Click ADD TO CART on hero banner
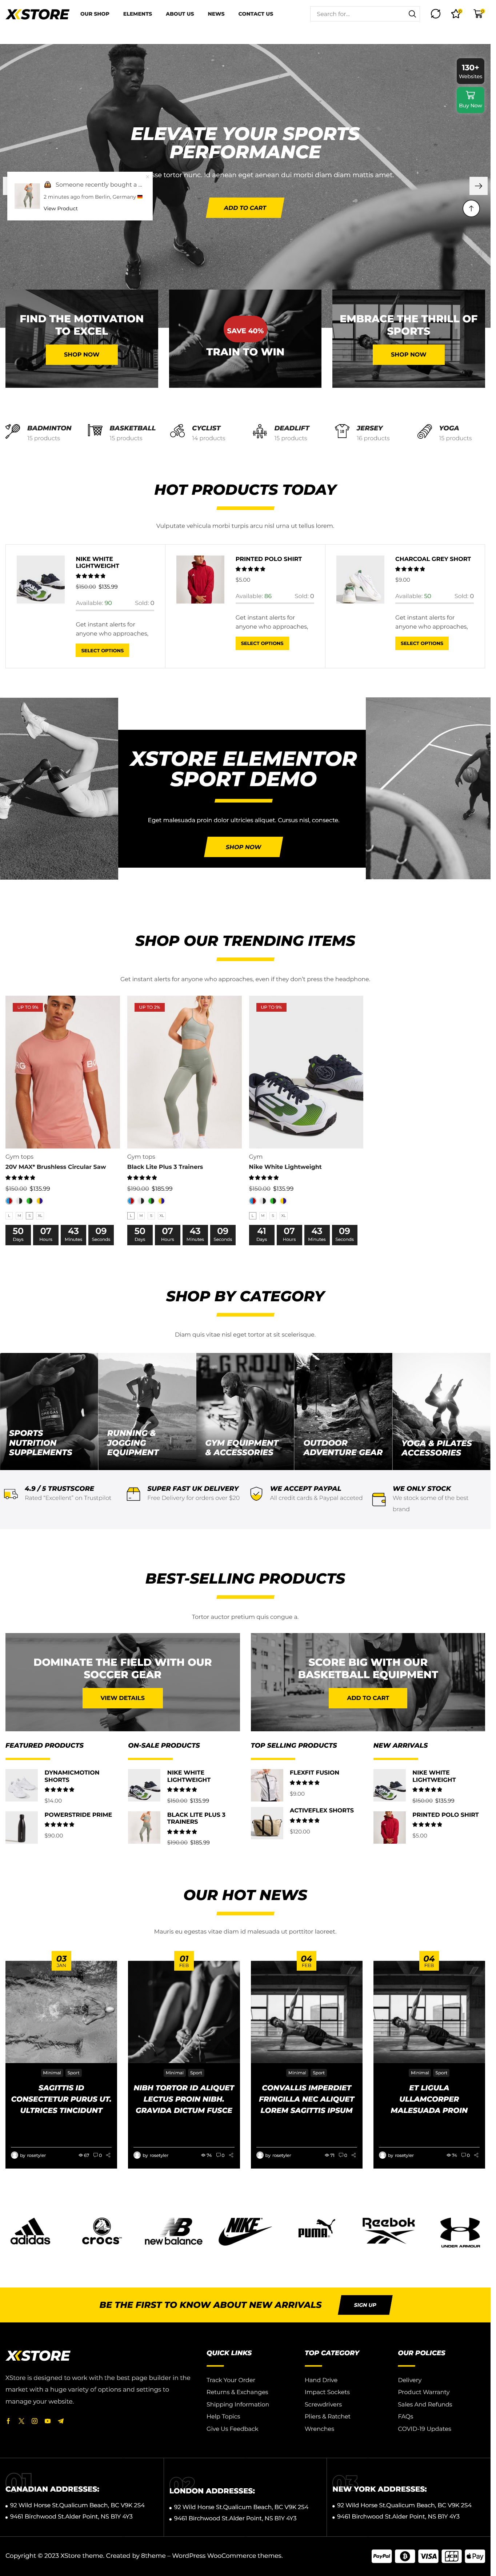496x2576 pixels. coord(246,208)
